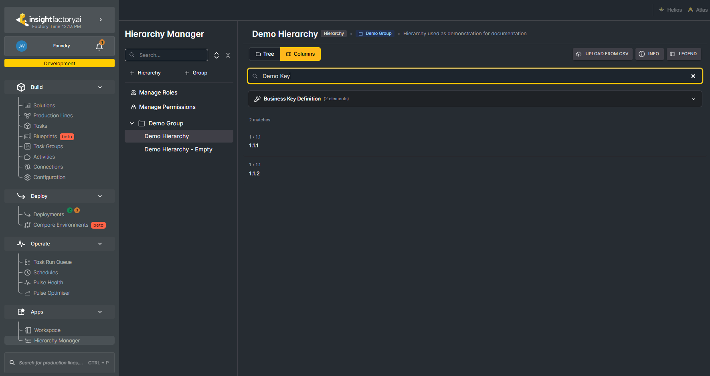Click the Hierarchy type badge
The height and width of the screenshot is (376, 710).
click(334, 34)
